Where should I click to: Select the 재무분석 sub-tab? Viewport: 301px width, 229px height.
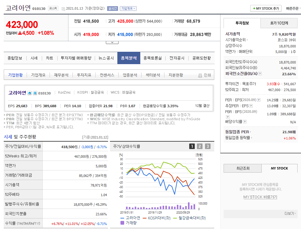(x=61, y=75)
